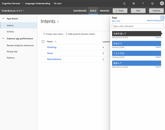Click RefundIntent (0.879) score text

pos(120,37)
